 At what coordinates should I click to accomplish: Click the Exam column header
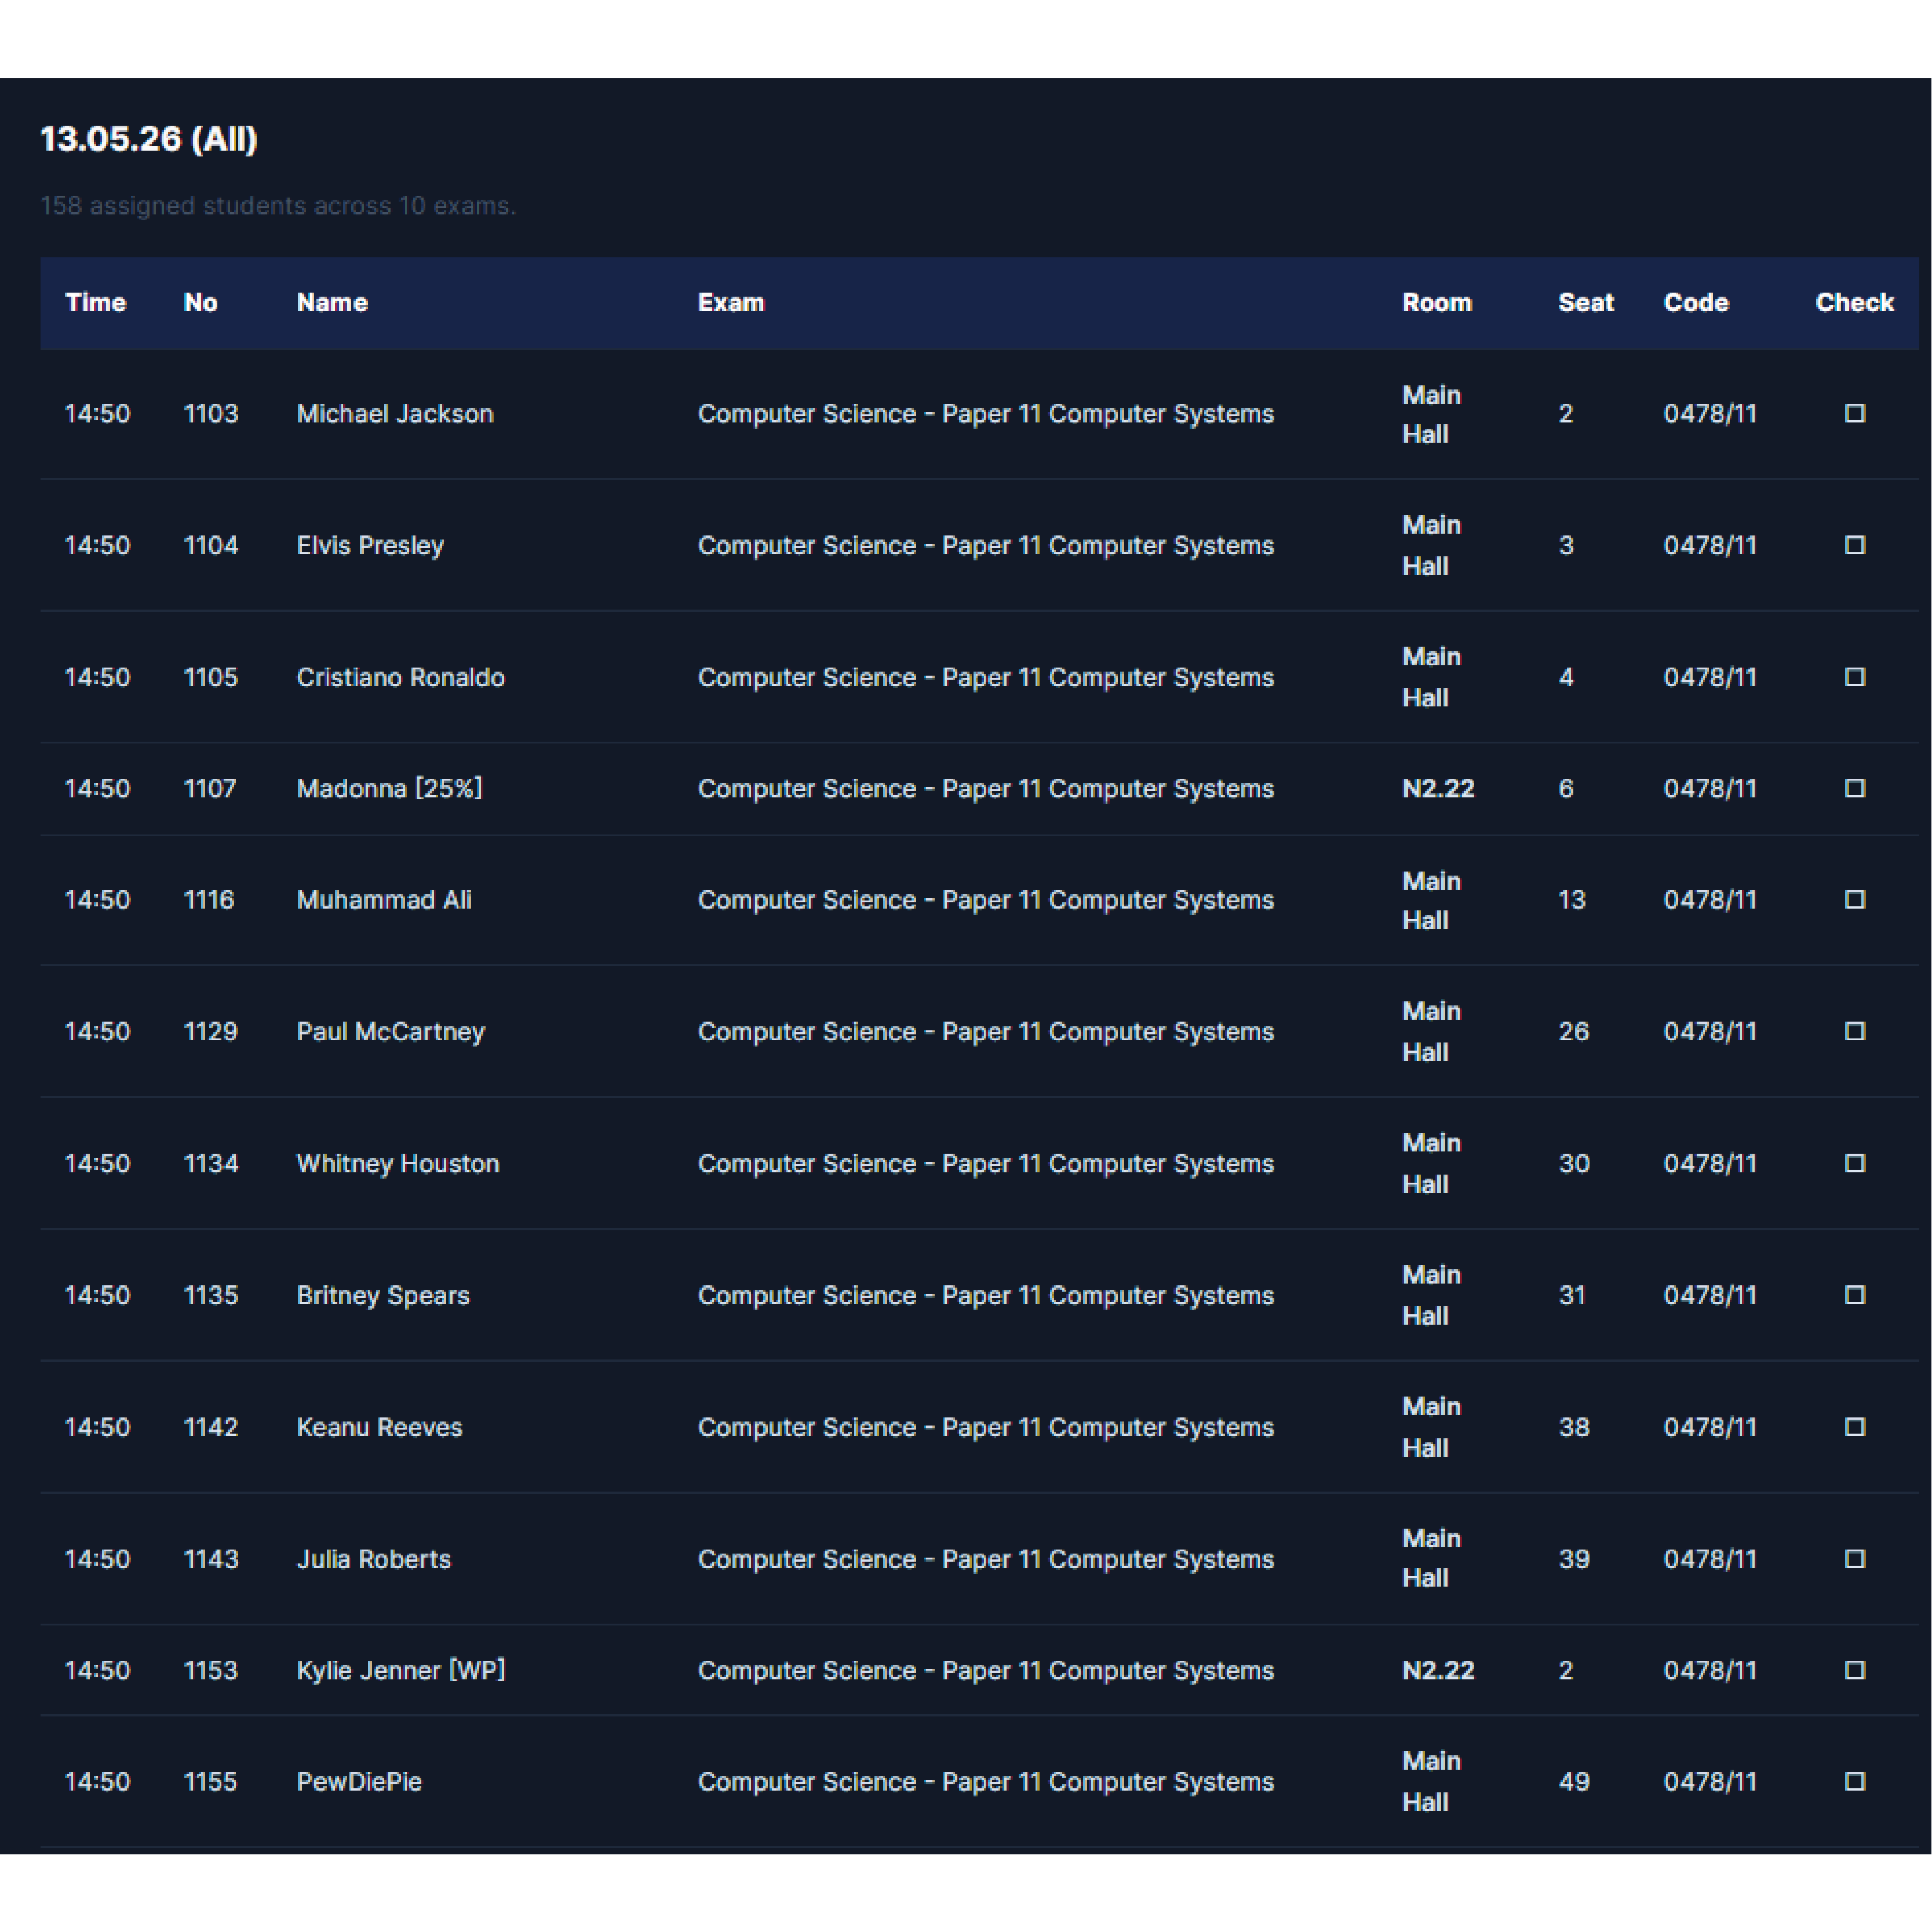[x=731, y=302]
